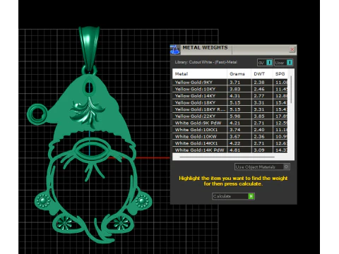This screenshot has height=254, width=339.
Task: Select the White Gold:14KX1 row
Action: (x=230, y=143)
